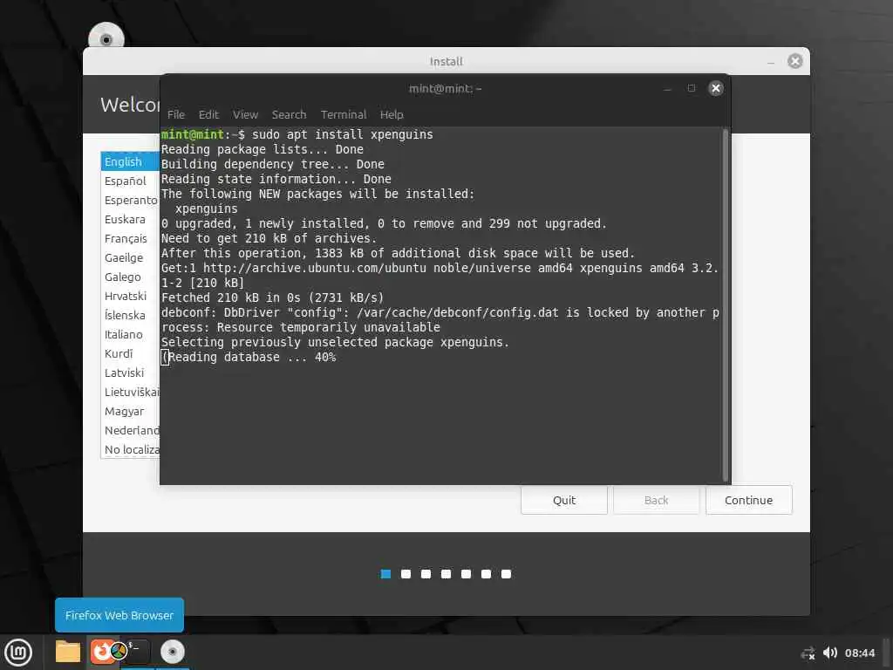This screenshot has height=670, width=893.
Task: Select Íslenska in the language list
Action: tap(131, 315)
